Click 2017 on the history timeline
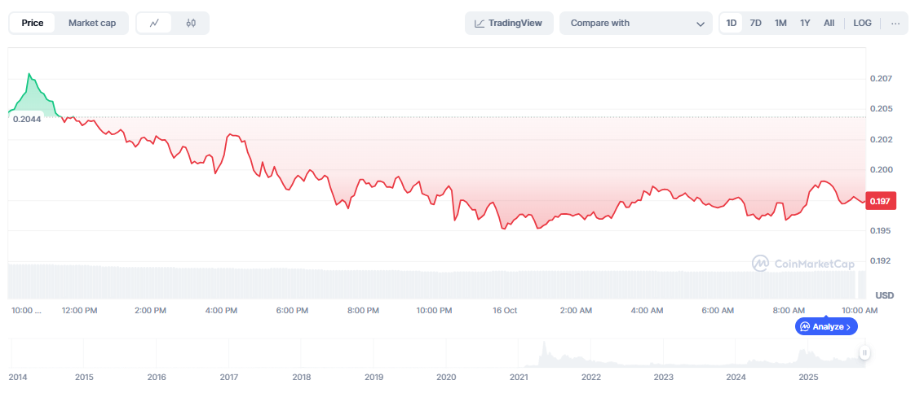 click(x=229, y=378)
